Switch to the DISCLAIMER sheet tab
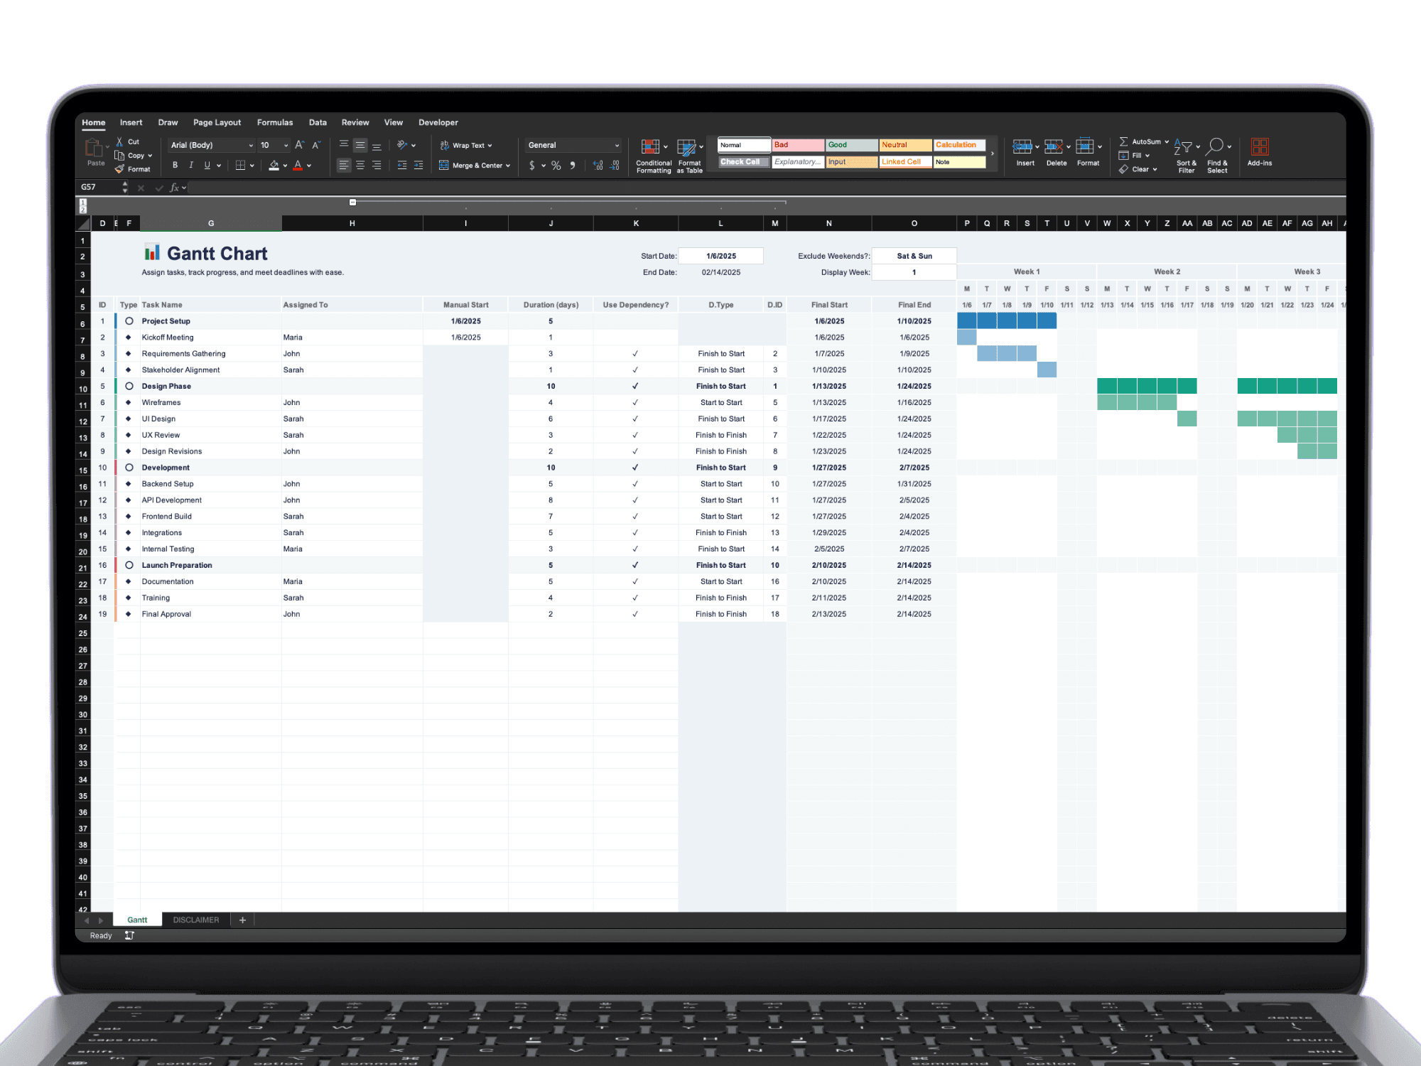Image resolution: width=1421 pixels, height=1066 pixels. pyautogui.click(x=196, y=920)
